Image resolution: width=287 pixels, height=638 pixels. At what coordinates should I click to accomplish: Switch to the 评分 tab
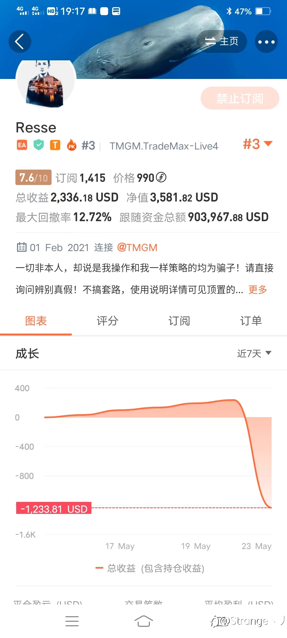click(108, 321)
